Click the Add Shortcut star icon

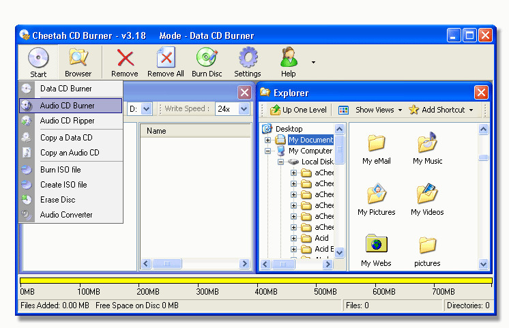[x=413, y=110]
